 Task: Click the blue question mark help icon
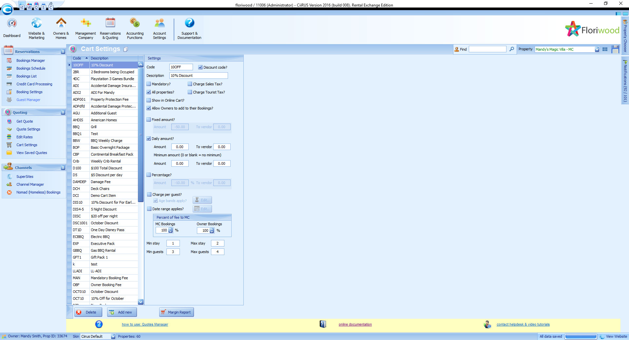99,324
